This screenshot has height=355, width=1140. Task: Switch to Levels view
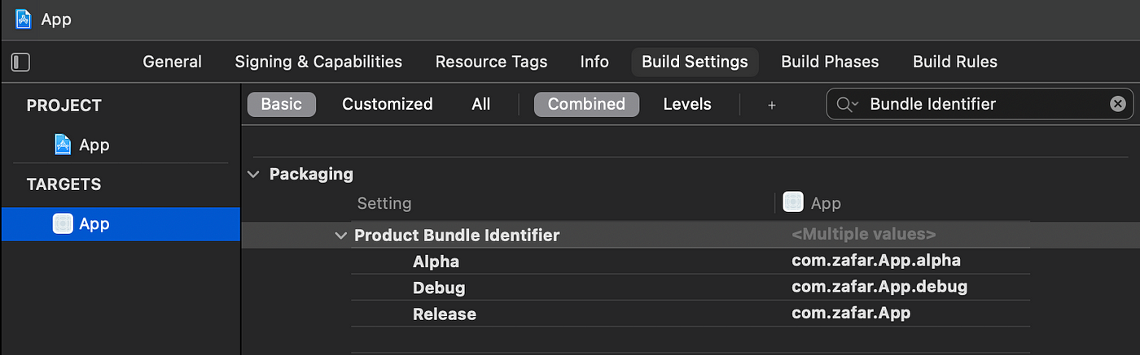pos(687,104)
